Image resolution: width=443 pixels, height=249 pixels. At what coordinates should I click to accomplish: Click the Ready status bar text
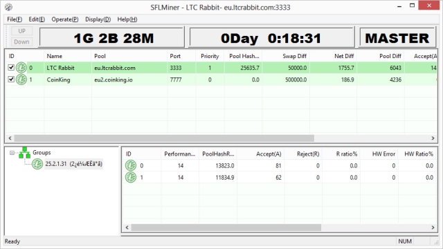point(12,241)
